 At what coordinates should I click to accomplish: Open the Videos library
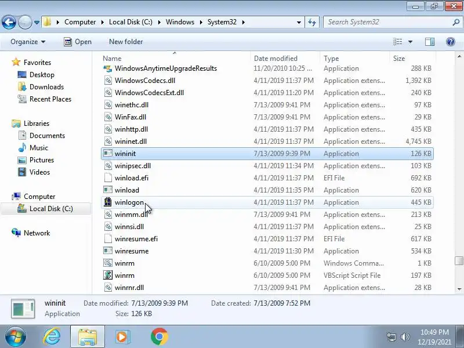tap(39, 172)
